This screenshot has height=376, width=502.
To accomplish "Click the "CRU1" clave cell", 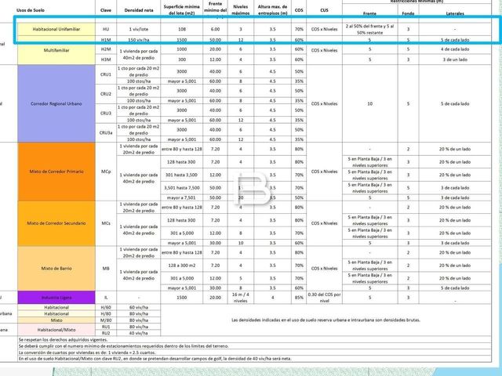I will click(106, 74).
